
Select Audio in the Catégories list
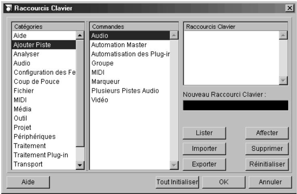point(44,63)
